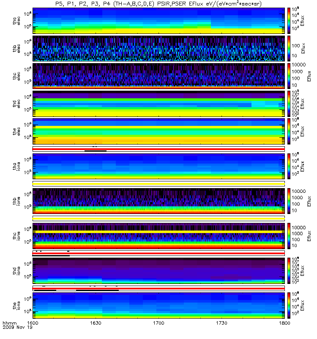Click the red status bar above the ions
This screenshot has height=339, width=317.
158,289
